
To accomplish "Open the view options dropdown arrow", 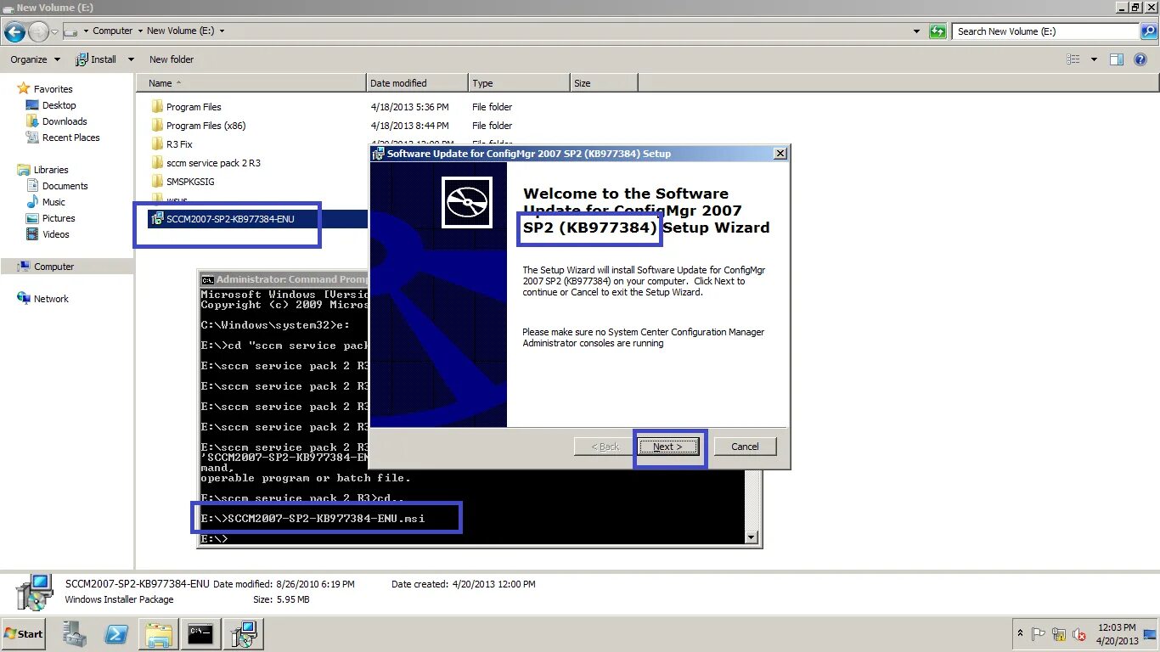I will (1094, 59).
